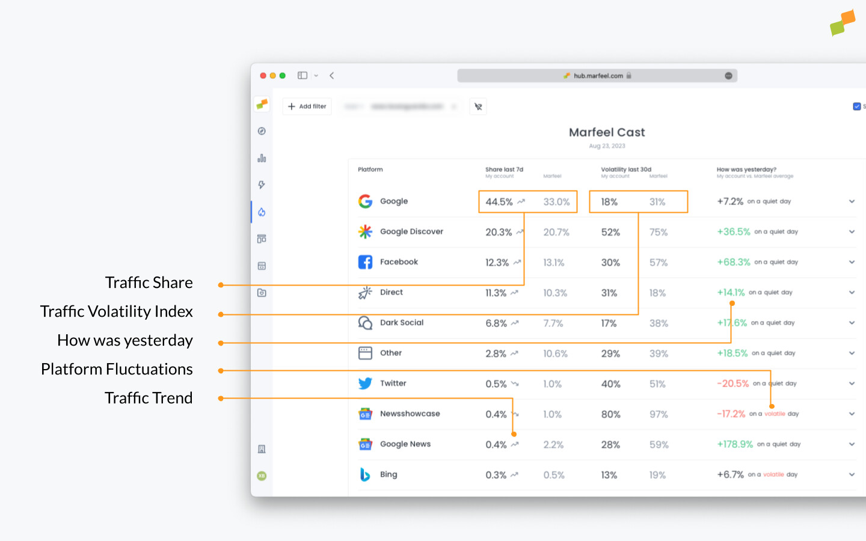Select the active Marfeel Cast flame icon

[262, 212]
